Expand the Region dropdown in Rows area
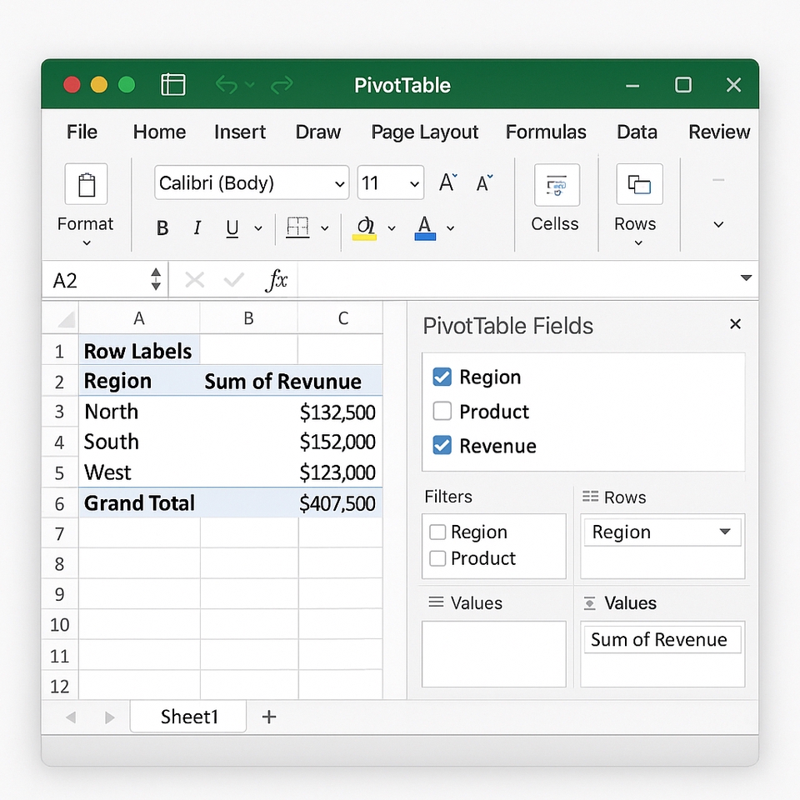The height and width of the screenshot is (800, 800). [x=724, y=532]
